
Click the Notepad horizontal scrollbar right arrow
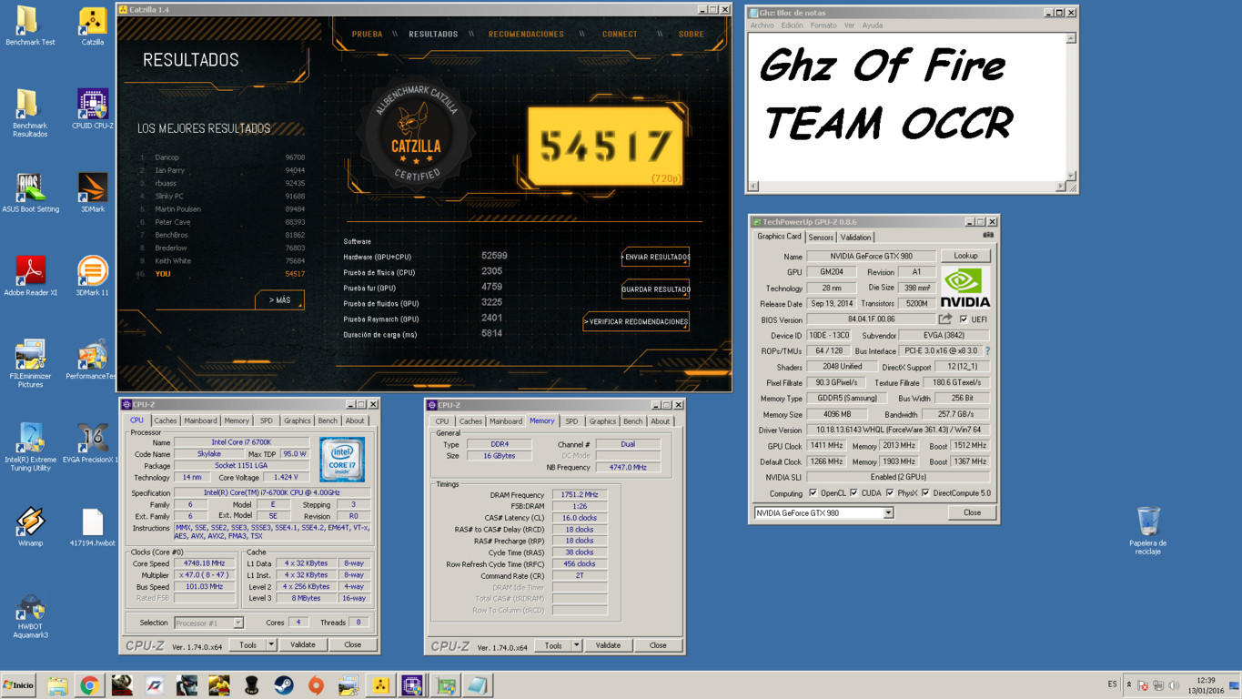1060,187
